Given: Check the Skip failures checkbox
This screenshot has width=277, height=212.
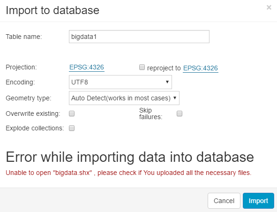Looking at the screenshot, I should pyautogui.click(x=180, y=114).
